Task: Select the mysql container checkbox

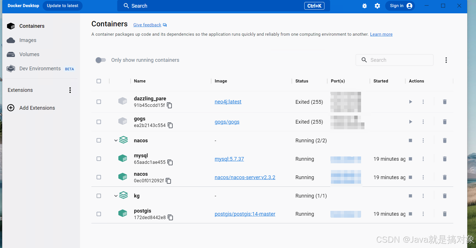Action: [99, 159]
